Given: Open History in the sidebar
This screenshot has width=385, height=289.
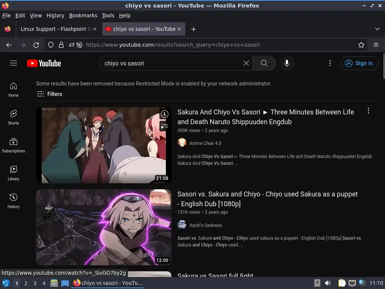Looking at the screenshot, I should click(x=14, y=201).
